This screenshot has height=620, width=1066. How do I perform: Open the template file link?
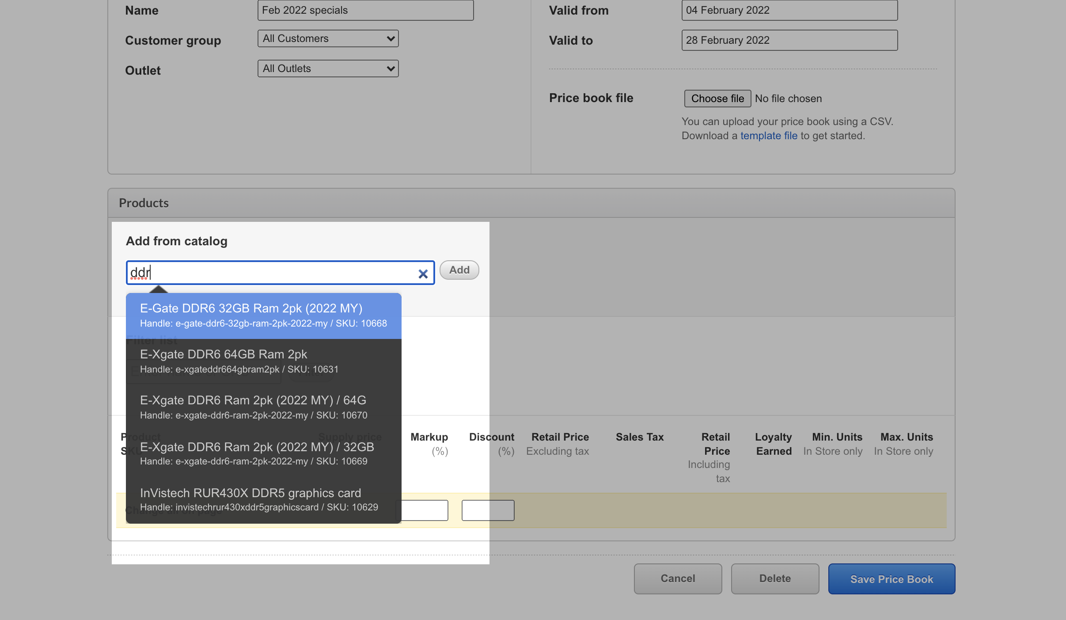click(769, 136)
